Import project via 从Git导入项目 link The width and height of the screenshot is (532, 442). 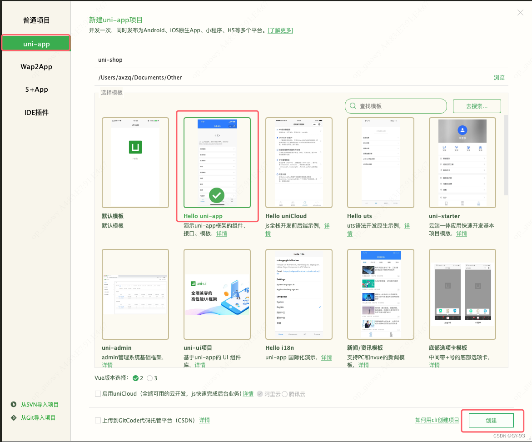(x=38, y=417)
